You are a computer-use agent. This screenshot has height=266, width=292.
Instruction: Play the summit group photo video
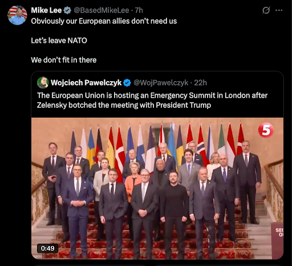(x=157, y=188)
